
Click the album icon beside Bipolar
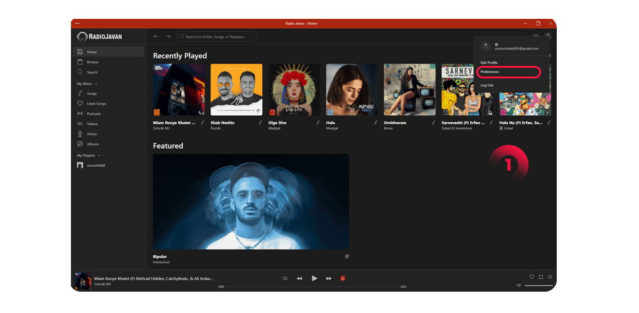pyautogui.click(x=346, y=257)
